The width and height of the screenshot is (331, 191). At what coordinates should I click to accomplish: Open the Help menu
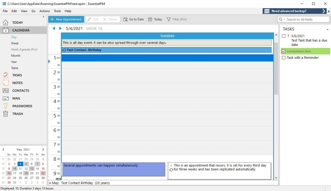[68, 11]
